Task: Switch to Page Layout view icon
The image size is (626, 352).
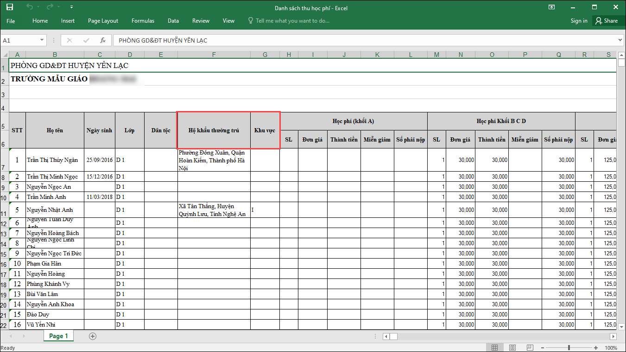Action: point(512,347)
